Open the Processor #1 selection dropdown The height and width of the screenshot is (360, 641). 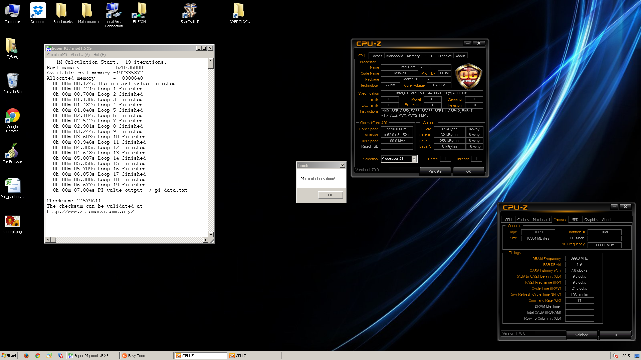pos(414,159)
